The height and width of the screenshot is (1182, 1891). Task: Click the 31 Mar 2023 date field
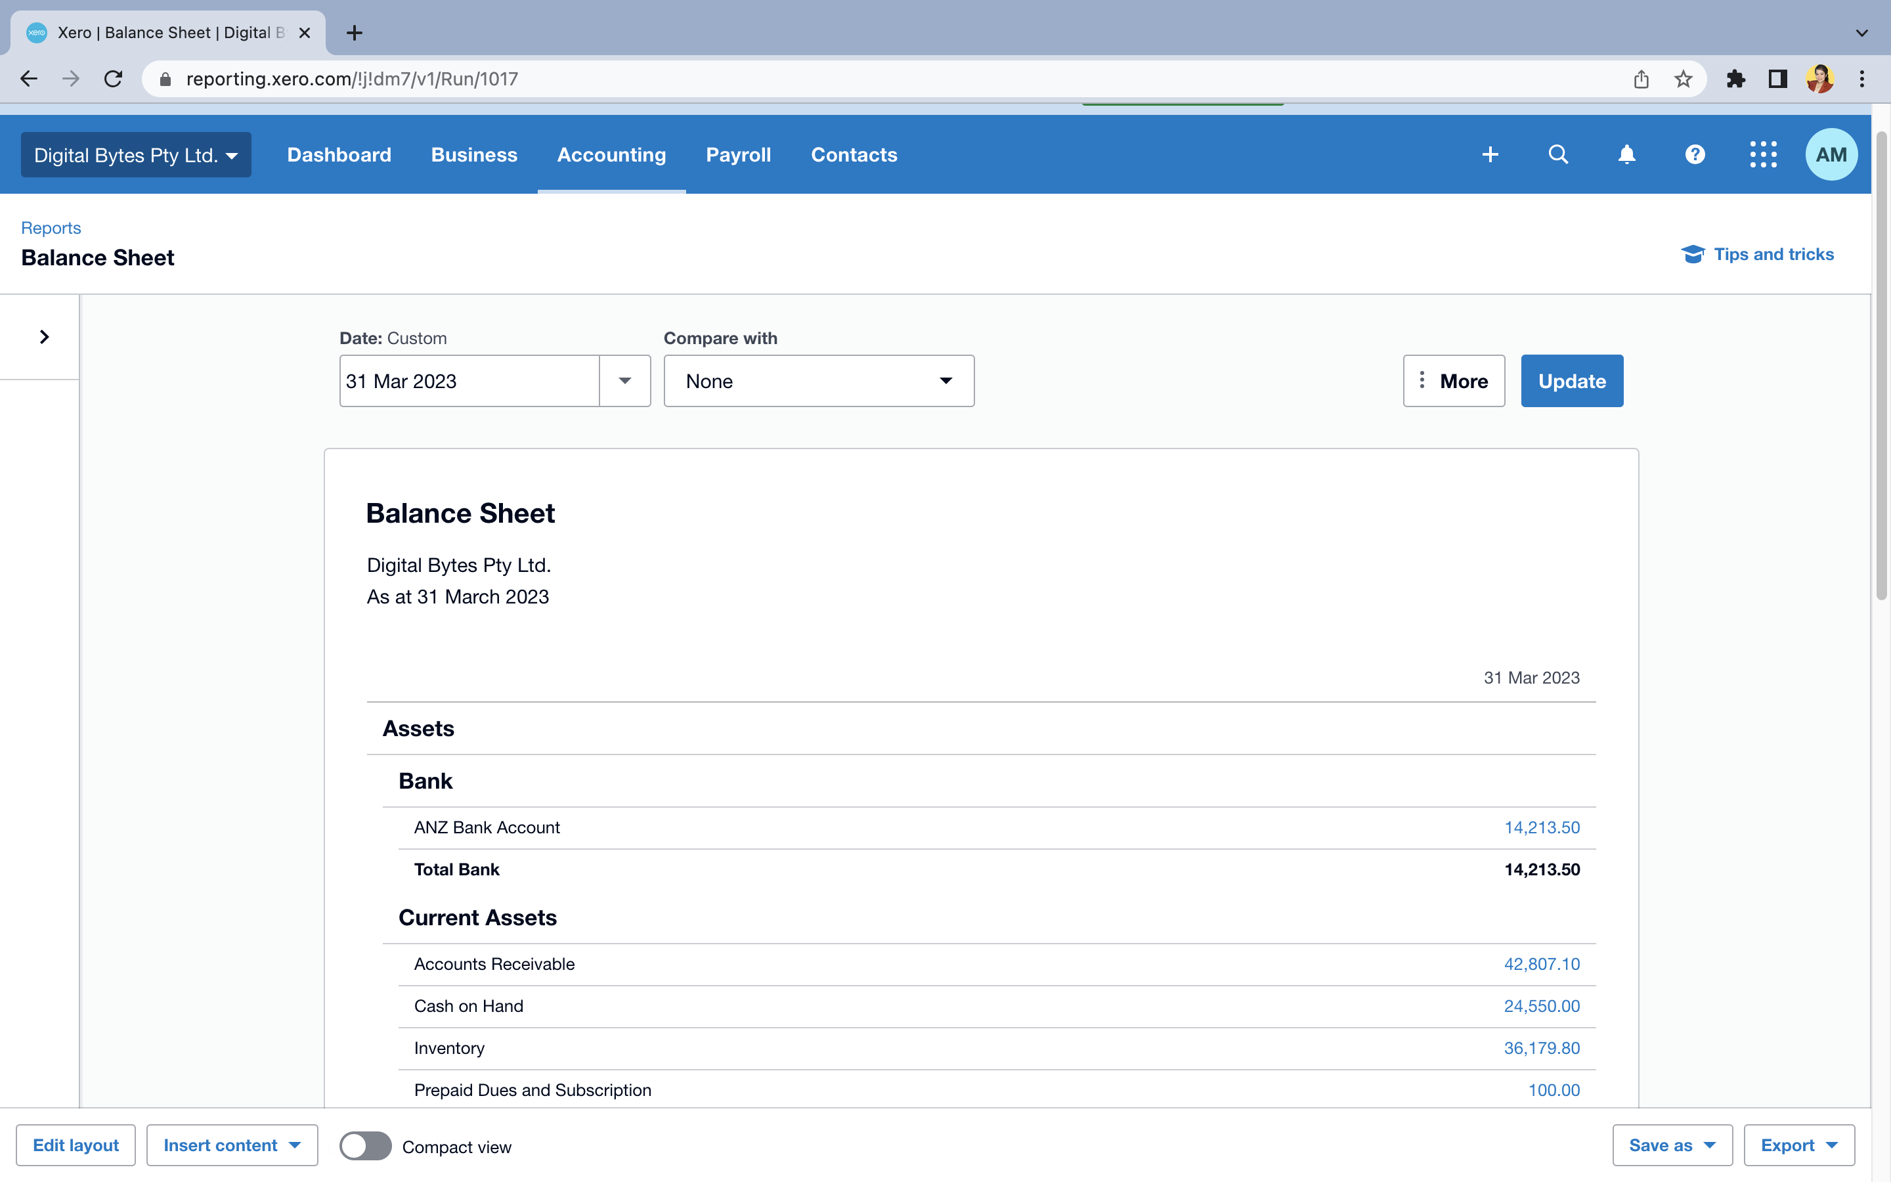[469, 382]
